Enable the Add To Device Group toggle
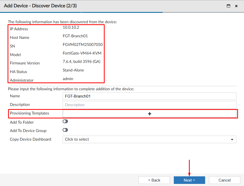Viewport: 244px width, 186px height. click(x=65, y=130)
